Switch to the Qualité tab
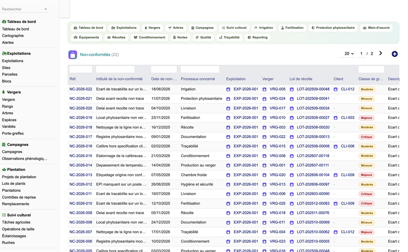The height and width of the screenshot is (252, 408). coord(203,37)
